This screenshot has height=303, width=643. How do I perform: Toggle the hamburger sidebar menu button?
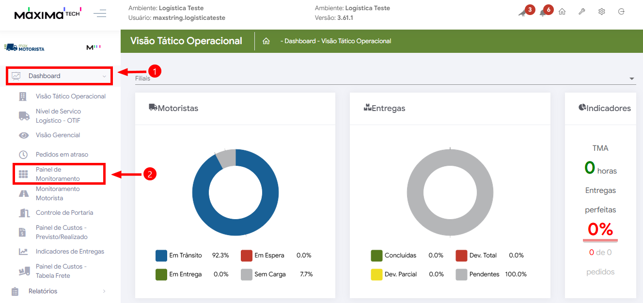(100, 13)
